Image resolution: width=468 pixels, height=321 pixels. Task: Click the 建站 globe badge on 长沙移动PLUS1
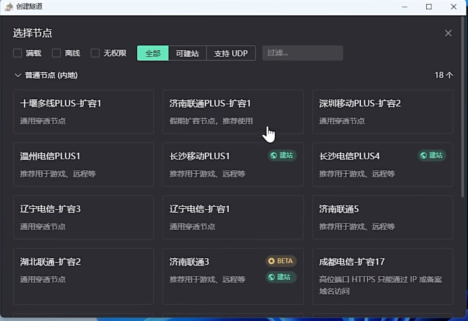click(x=282, y=155)
